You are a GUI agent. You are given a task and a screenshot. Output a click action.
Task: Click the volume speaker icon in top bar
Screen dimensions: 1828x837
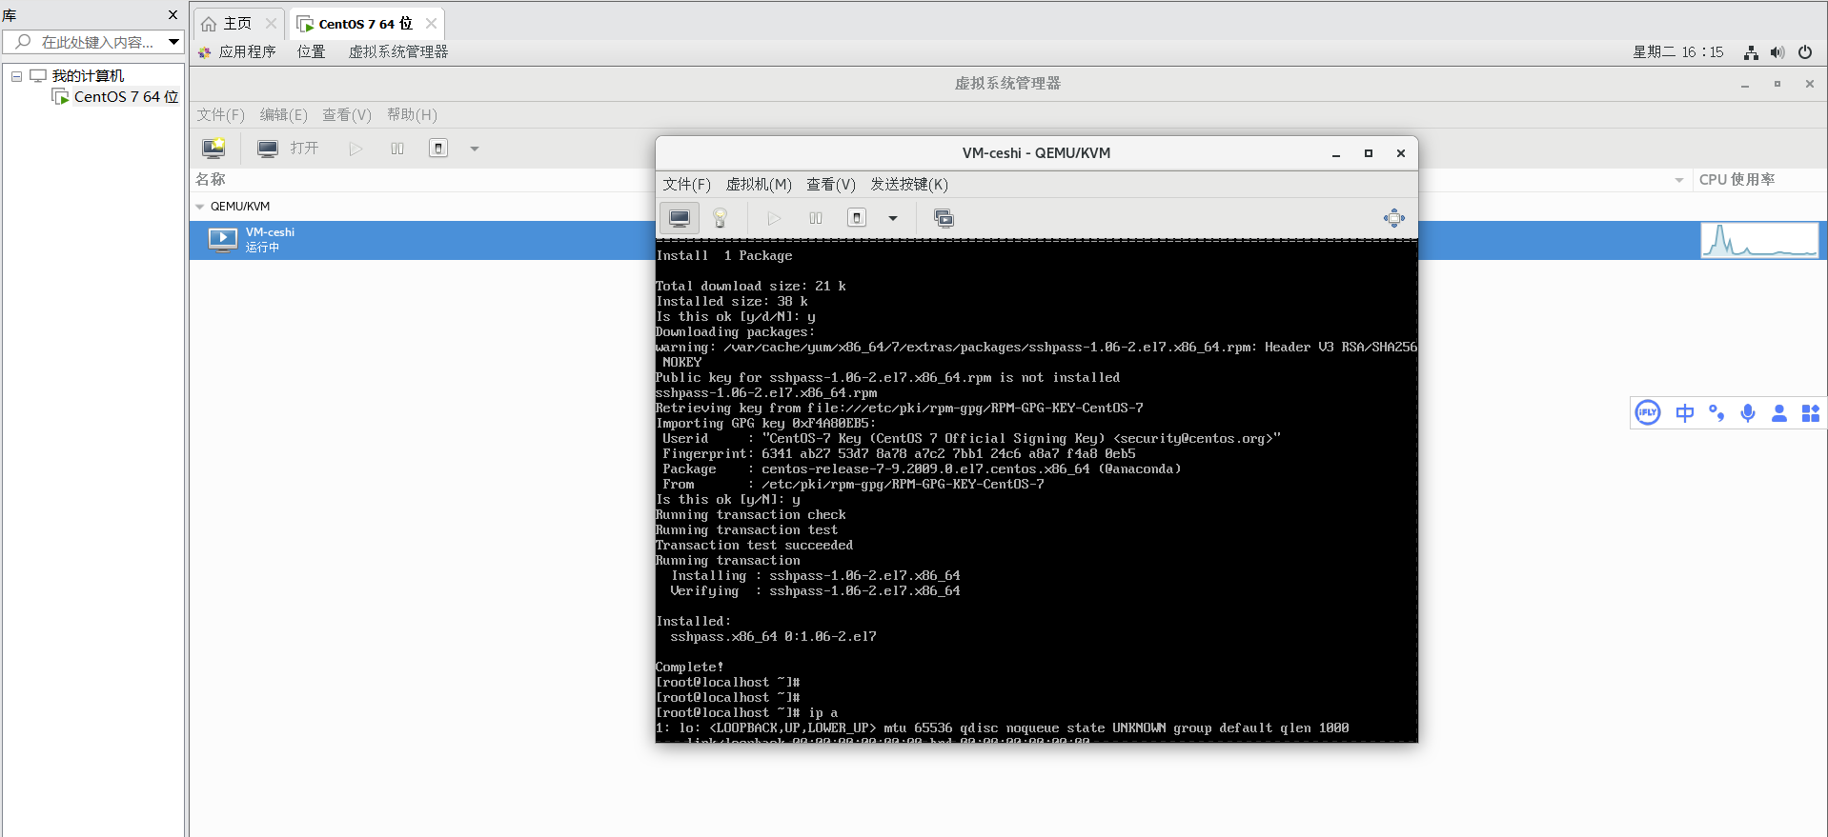1777,52
